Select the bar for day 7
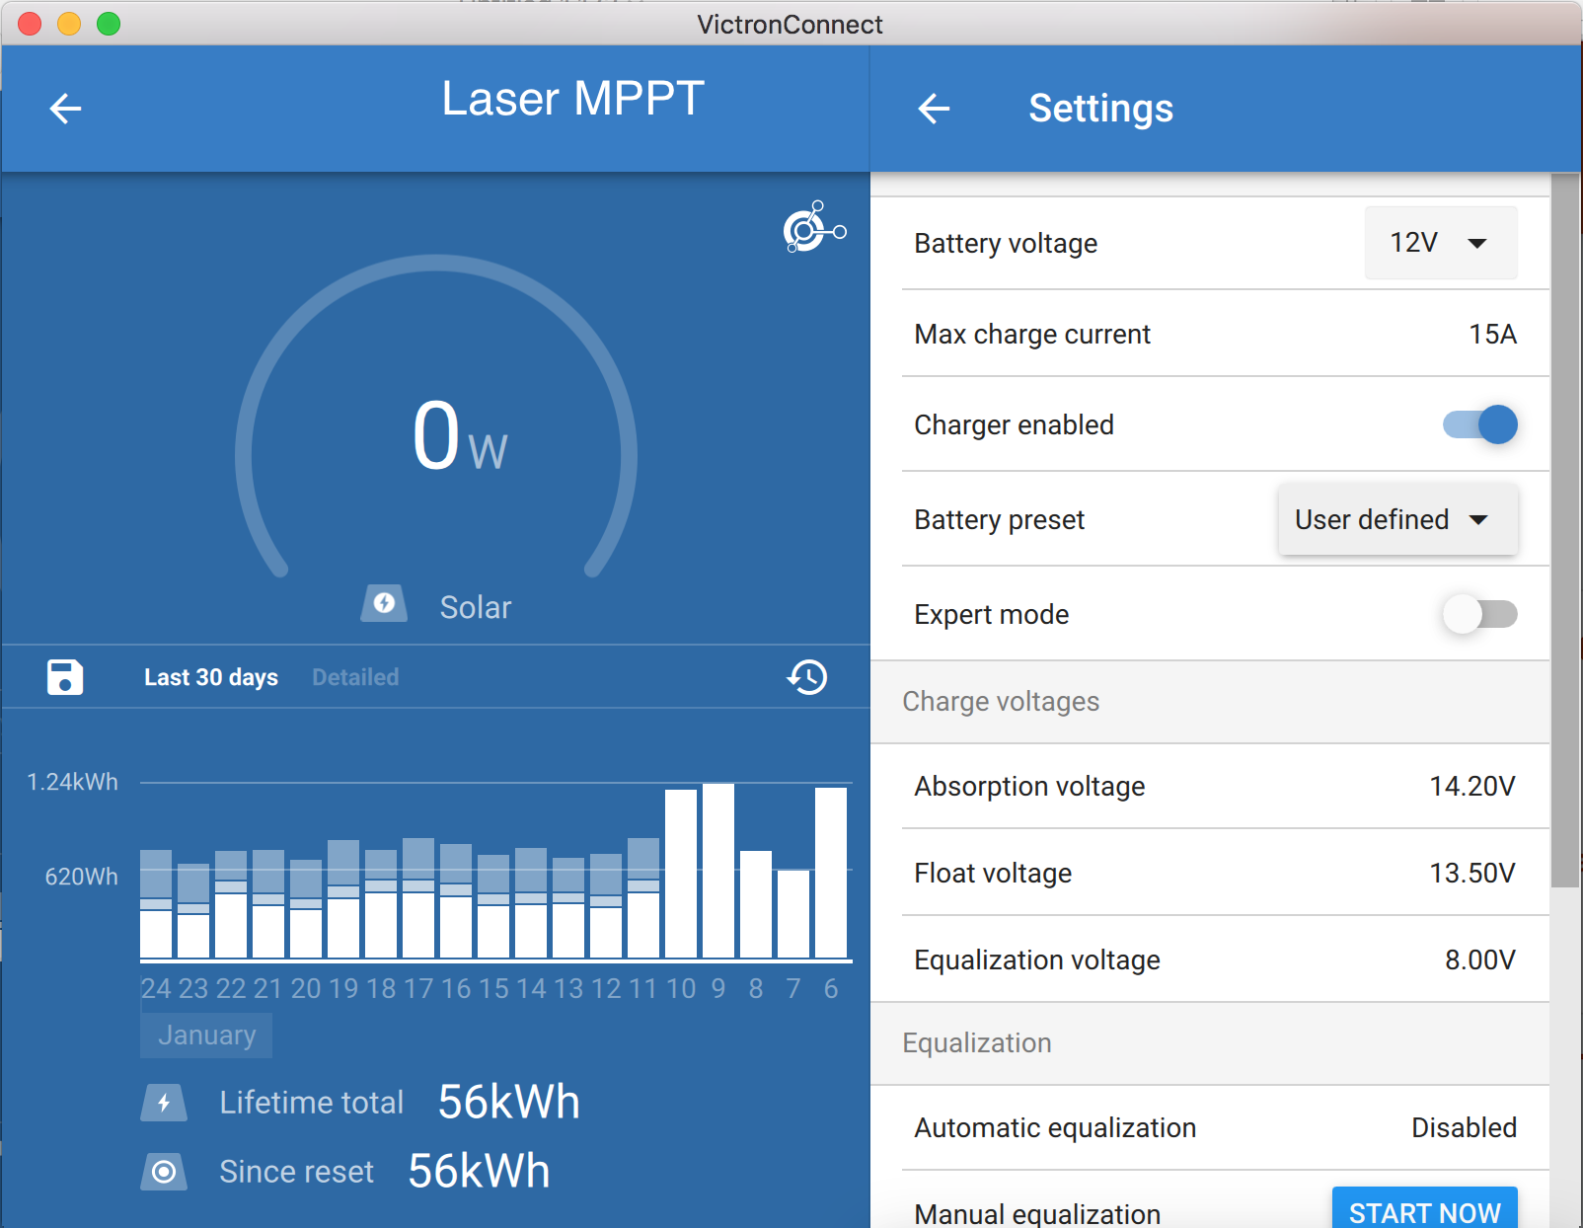 pyautogui.click(x=793, y=914)
